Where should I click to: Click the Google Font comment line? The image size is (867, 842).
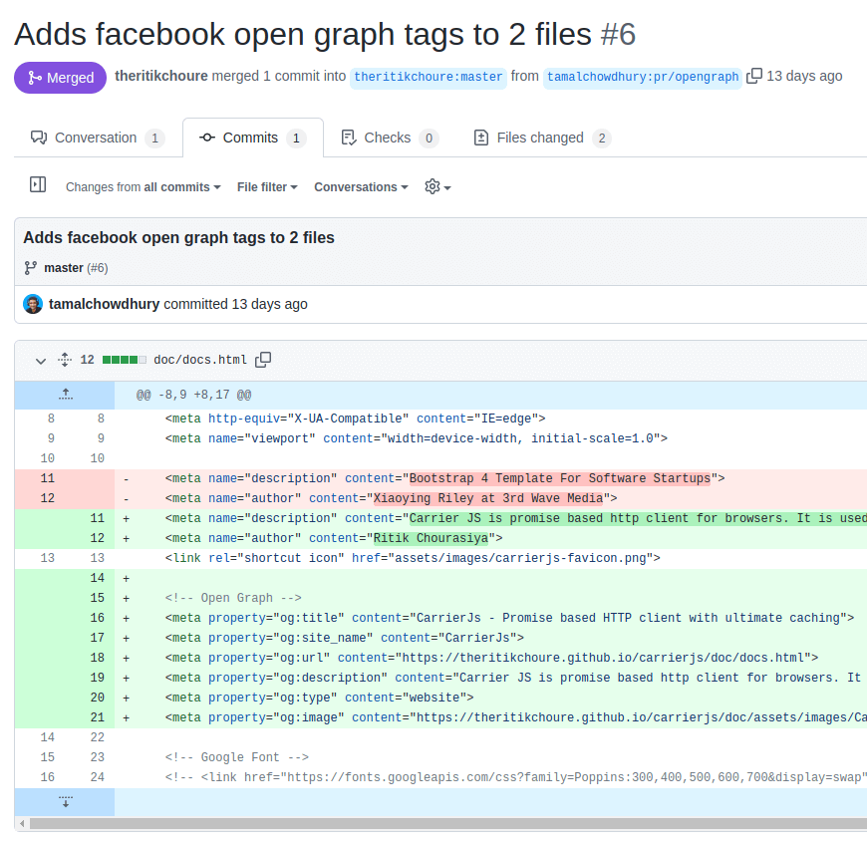pos(236,757)
